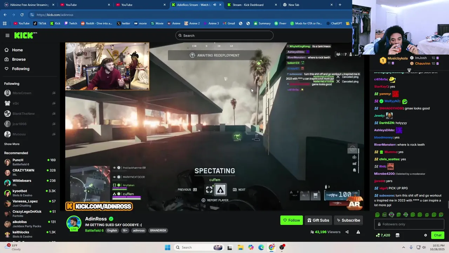Click the BRANDRISK tag
The width and height of the screenshot is (449, 253).
pyautogui.click(x=158, y=231)
